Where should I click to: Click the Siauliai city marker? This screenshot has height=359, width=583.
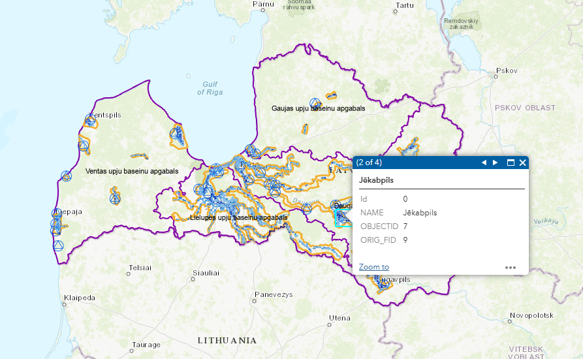193,279
